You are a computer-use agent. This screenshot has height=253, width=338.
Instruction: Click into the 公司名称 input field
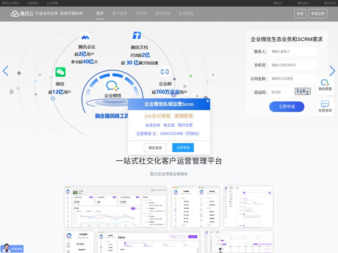pos(292,79)
